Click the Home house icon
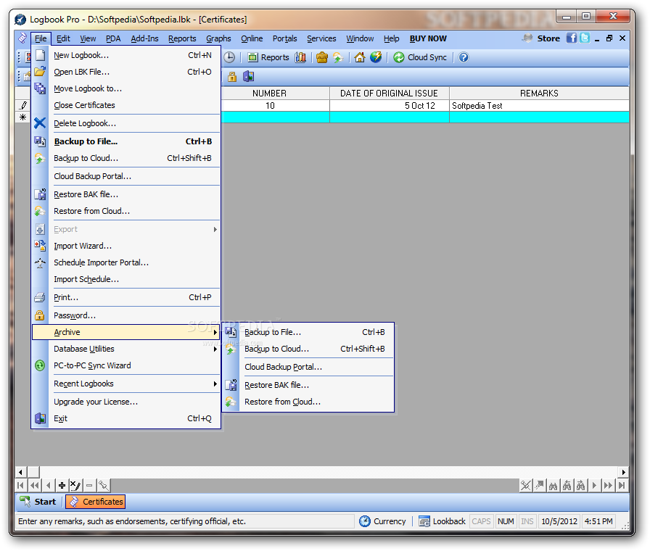 click(x=359, y=57)
